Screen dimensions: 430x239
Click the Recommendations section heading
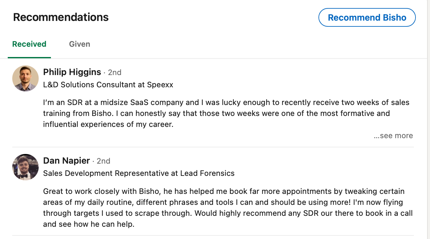coord(61,17)
